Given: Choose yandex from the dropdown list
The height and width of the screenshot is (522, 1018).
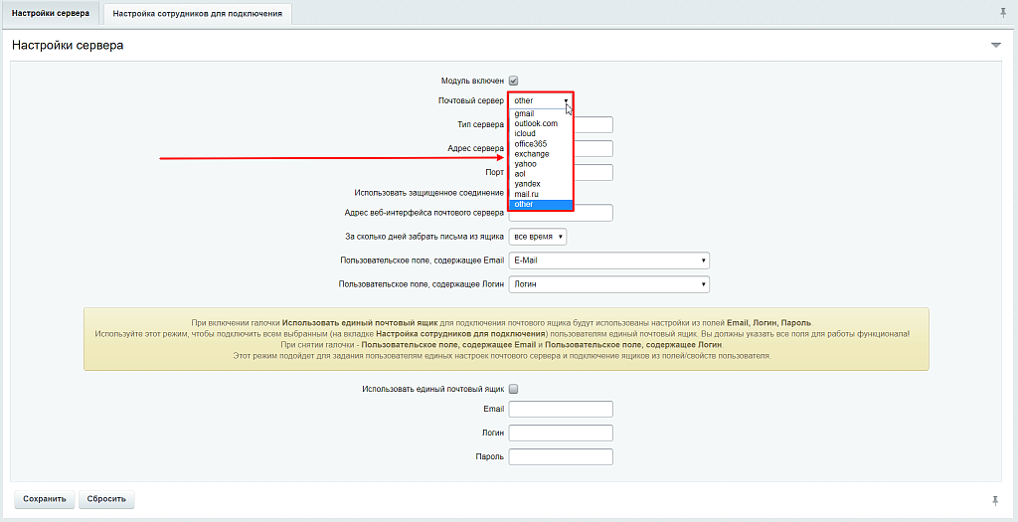Looking at the screenshot, I should pyautogui.click(x=528, y=184).
